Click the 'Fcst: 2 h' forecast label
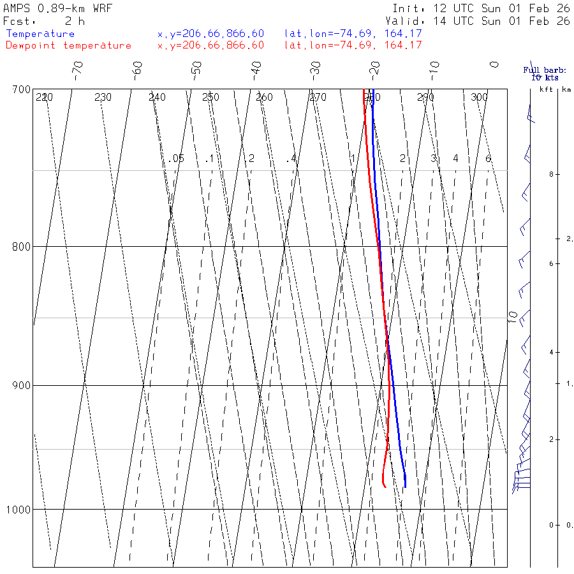Viewport: 574px width, 574px height. click(44, 21)
